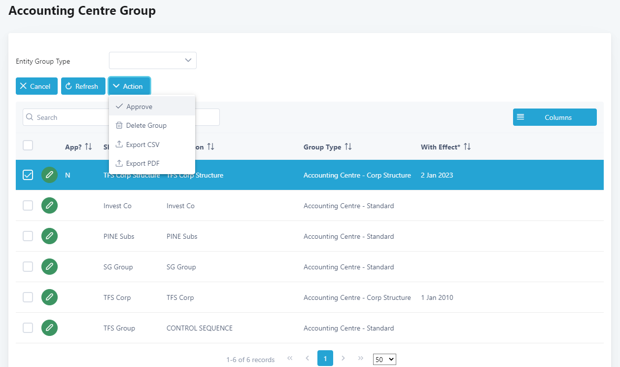Sort by Group Type using sort arrows
620x367 pixels.
348,147
